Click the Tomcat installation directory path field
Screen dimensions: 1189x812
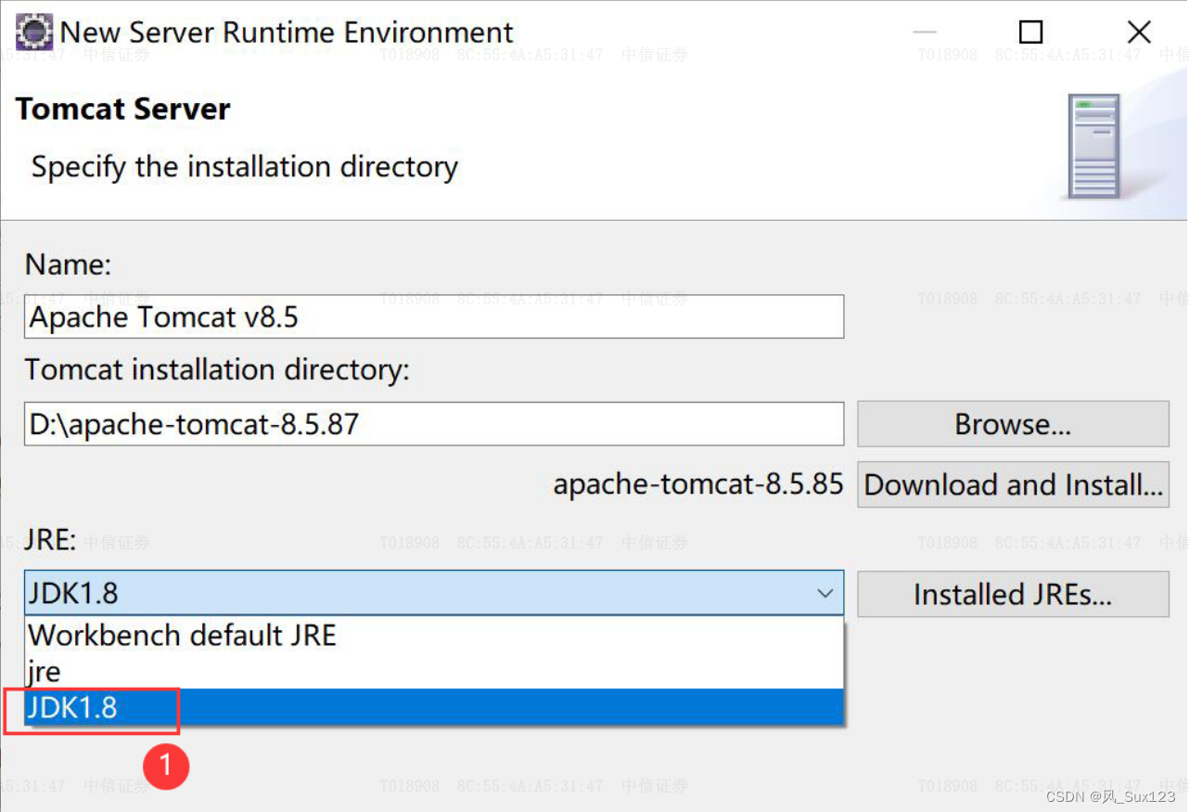pyautogui.click(x=434, y=424)
